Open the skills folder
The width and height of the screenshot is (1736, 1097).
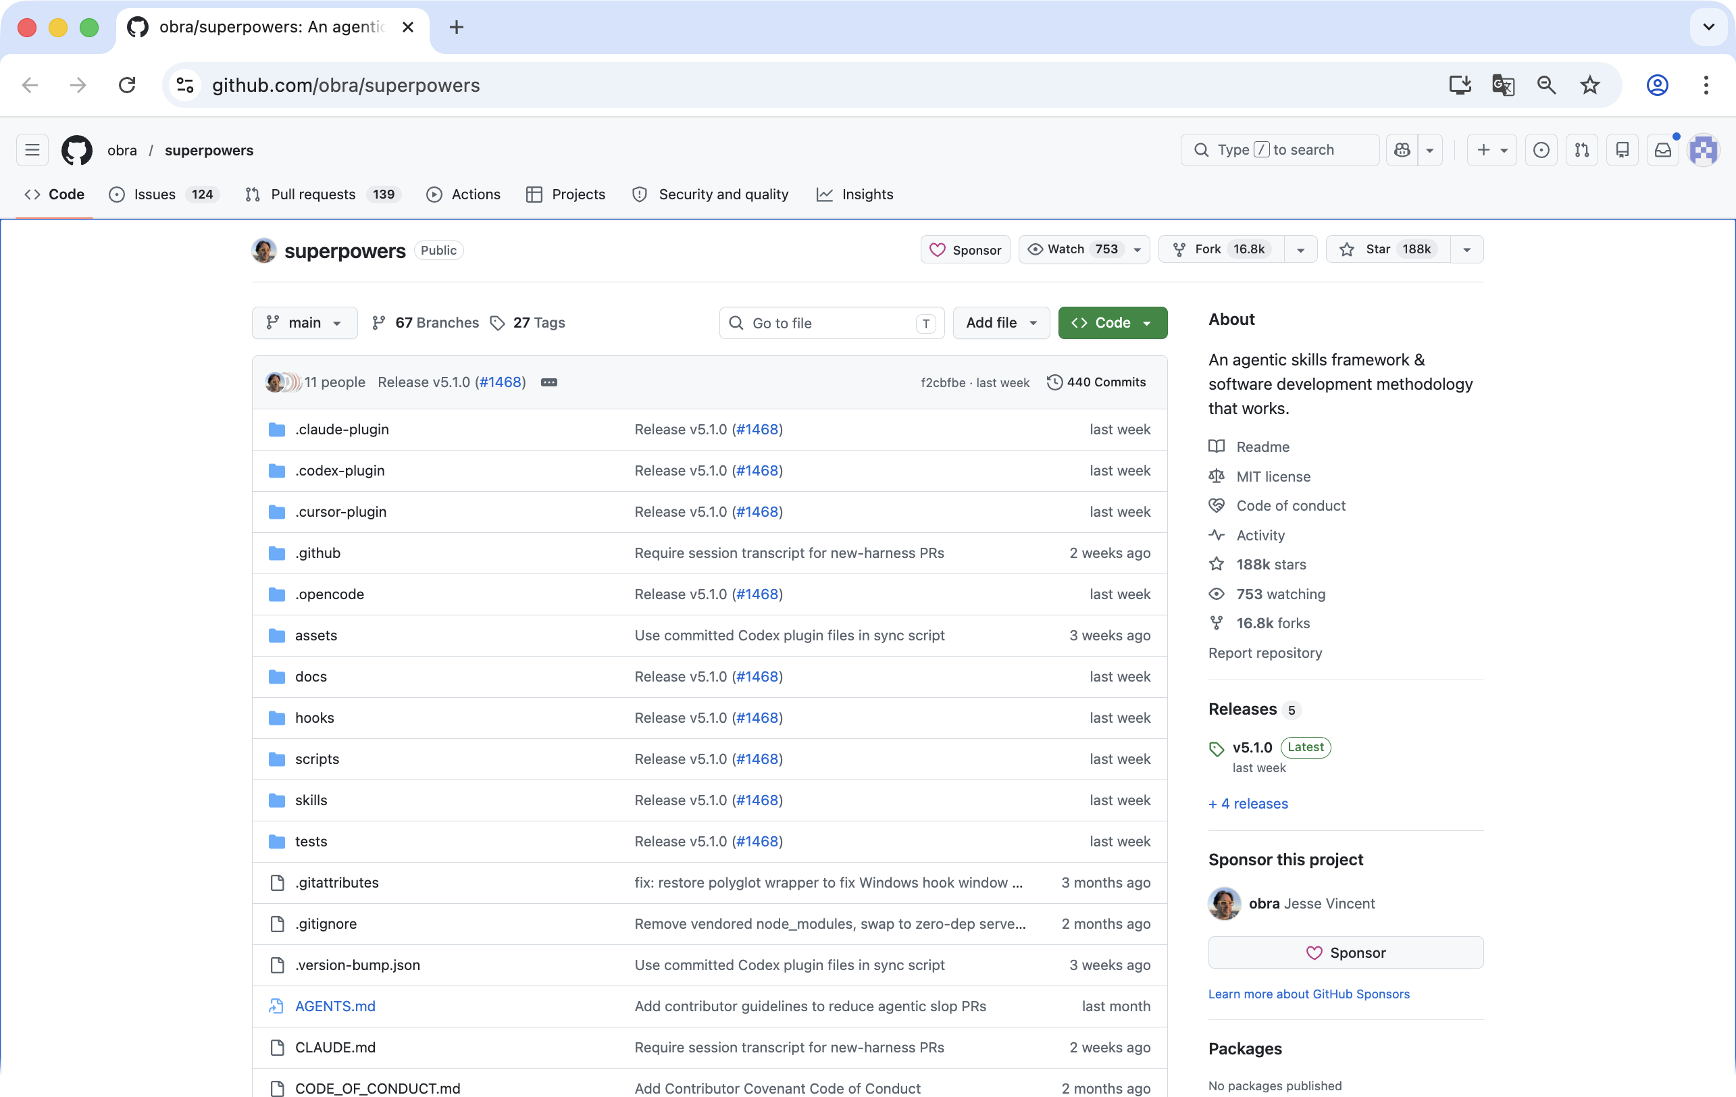point(311,800)
